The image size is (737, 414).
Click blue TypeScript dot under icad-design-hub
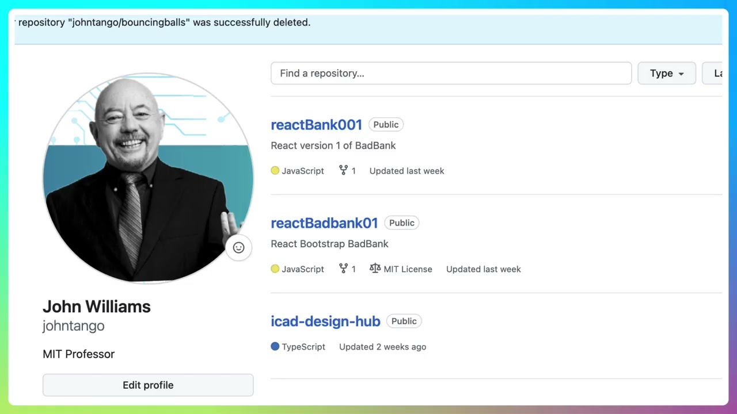(275, 347)
